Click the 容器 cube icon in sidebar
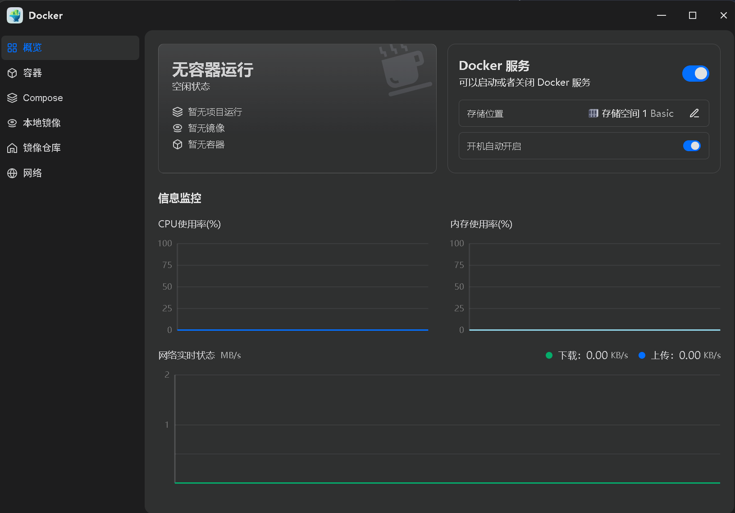 [x=12, y=73]
